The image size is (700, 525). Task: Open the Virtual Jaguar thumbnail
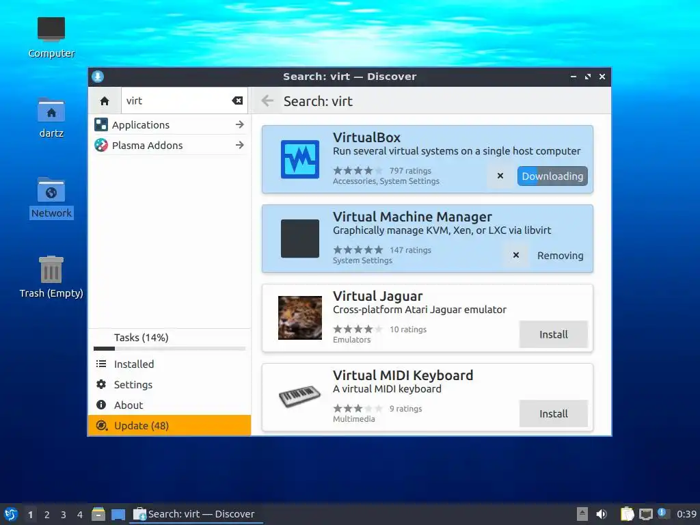pos(300,318)
